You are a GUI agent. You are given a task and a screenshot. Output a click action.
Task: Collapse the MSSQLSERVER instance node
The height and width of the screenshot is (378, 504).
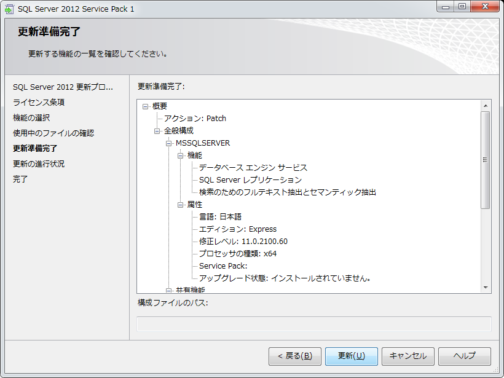pos(169,143)
